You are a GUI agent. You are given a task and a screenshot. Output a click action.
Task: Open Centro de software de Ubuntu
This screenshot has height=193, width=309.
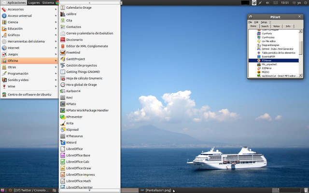tap(29, 94)
